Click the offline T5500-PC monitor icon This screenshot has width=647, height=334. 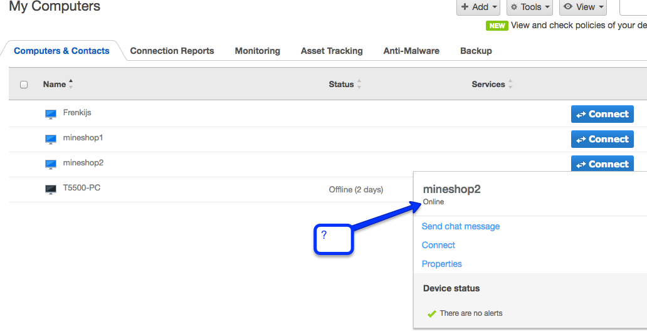coord(51,189)
